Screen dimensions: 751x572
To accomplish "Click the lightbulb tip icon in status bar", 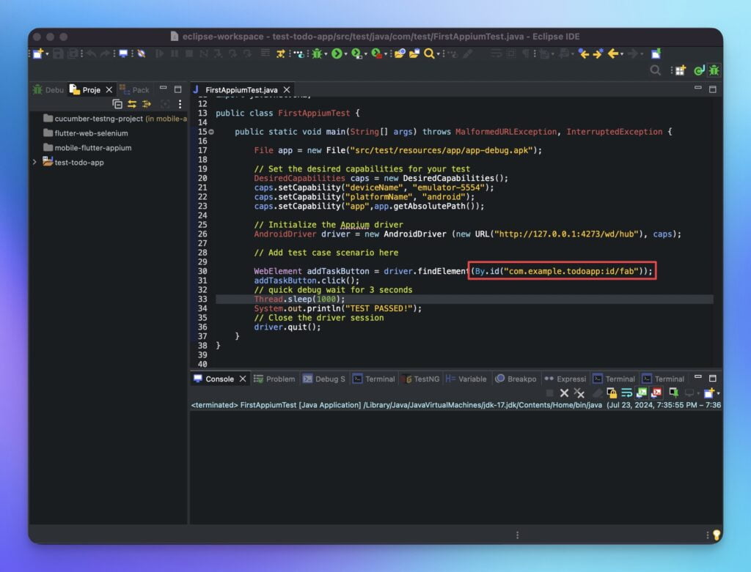I will pos(717,535).
